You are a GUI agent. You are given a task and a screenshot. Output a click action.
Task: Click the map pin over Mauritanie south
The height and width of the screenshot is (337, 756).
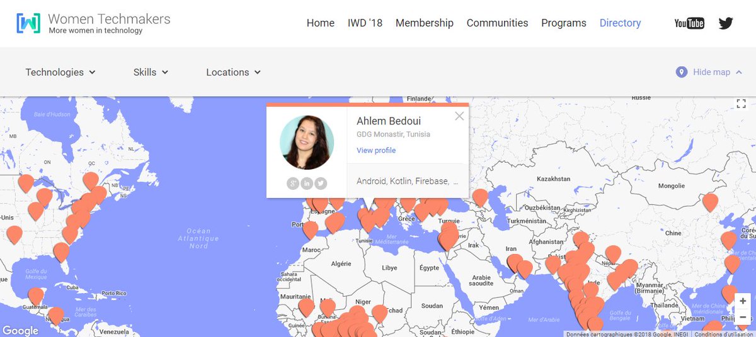(x=306, y=307)
